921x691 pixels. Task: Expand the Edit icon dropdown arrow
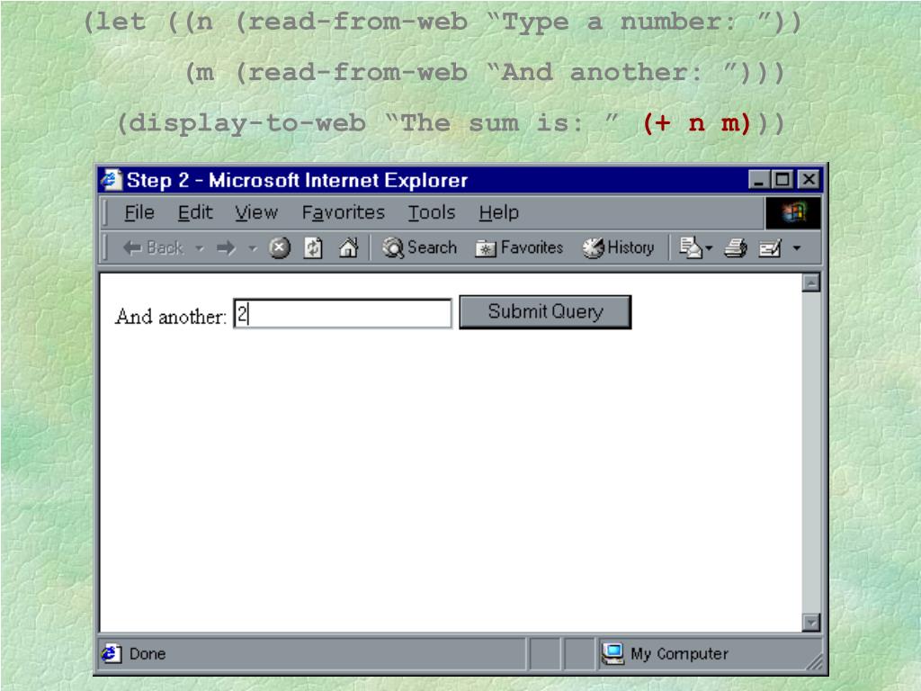point(797,248)
